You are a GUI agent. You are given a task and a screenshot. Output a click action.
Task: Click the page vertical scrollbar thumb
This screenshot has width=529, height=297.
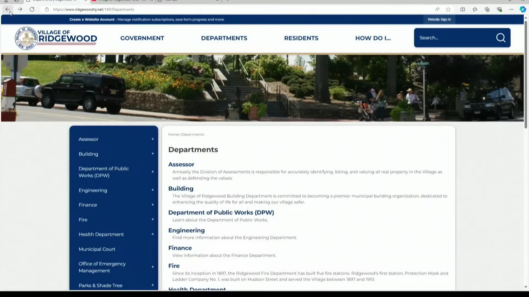point(526,74)
